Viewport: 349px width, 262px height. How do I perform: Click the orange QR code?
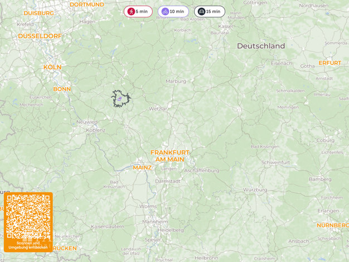[x=28, y=217]
